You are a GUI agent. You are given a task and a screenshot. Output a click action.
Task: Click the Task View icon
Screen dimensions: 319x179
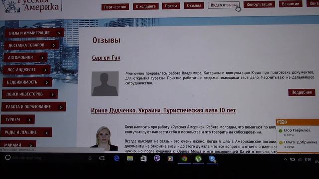pyautogui.click(x=102, y=158)
